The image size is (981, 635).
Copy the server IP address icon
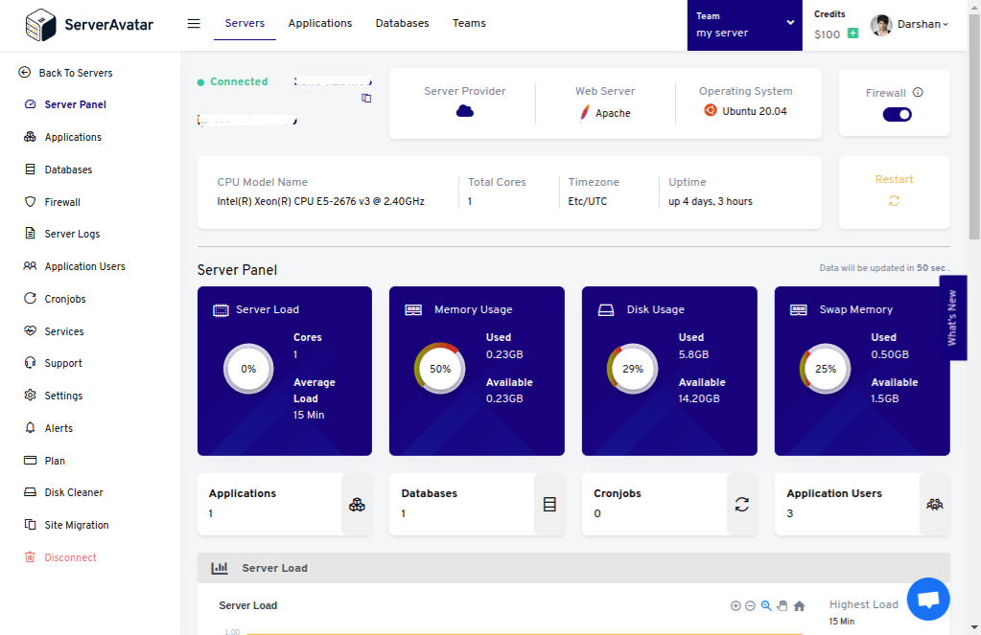pos(366,98)
